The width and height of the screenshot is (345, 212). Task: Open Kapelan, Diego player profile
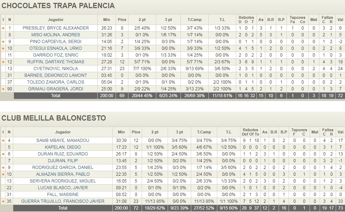click(62, 147)
